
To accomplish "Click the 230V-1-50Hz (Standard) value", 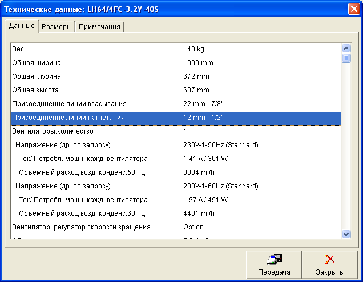I will [x=221, y=145].
